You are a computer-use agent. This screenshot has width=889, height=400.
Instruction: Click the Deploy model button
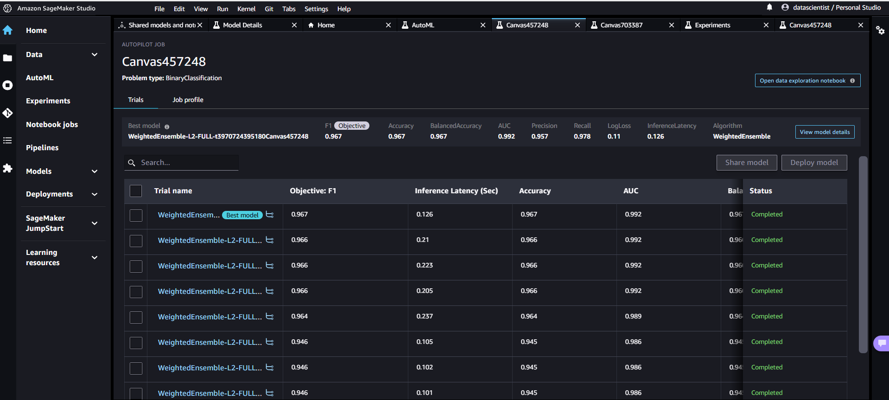click(x=814, y=163)
